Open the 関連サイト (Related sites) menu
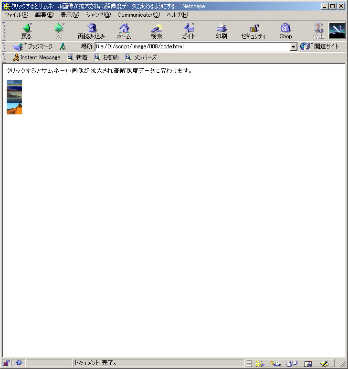Image resolution: width=348 pixels, height=369 pixels. [x=320, y=46]
